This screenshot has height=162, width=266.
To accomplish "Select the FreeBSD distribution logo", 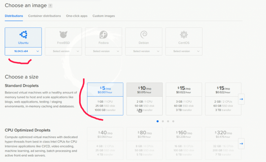I will point(63,34).
